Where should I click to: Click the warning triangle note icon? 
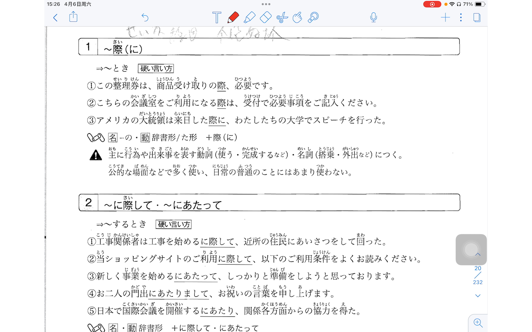pos(96,155)
